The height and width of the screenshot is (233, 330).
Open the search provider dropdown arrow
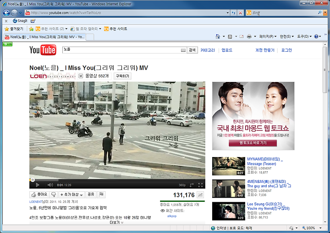pyautogui.click(x=325, y=13)
